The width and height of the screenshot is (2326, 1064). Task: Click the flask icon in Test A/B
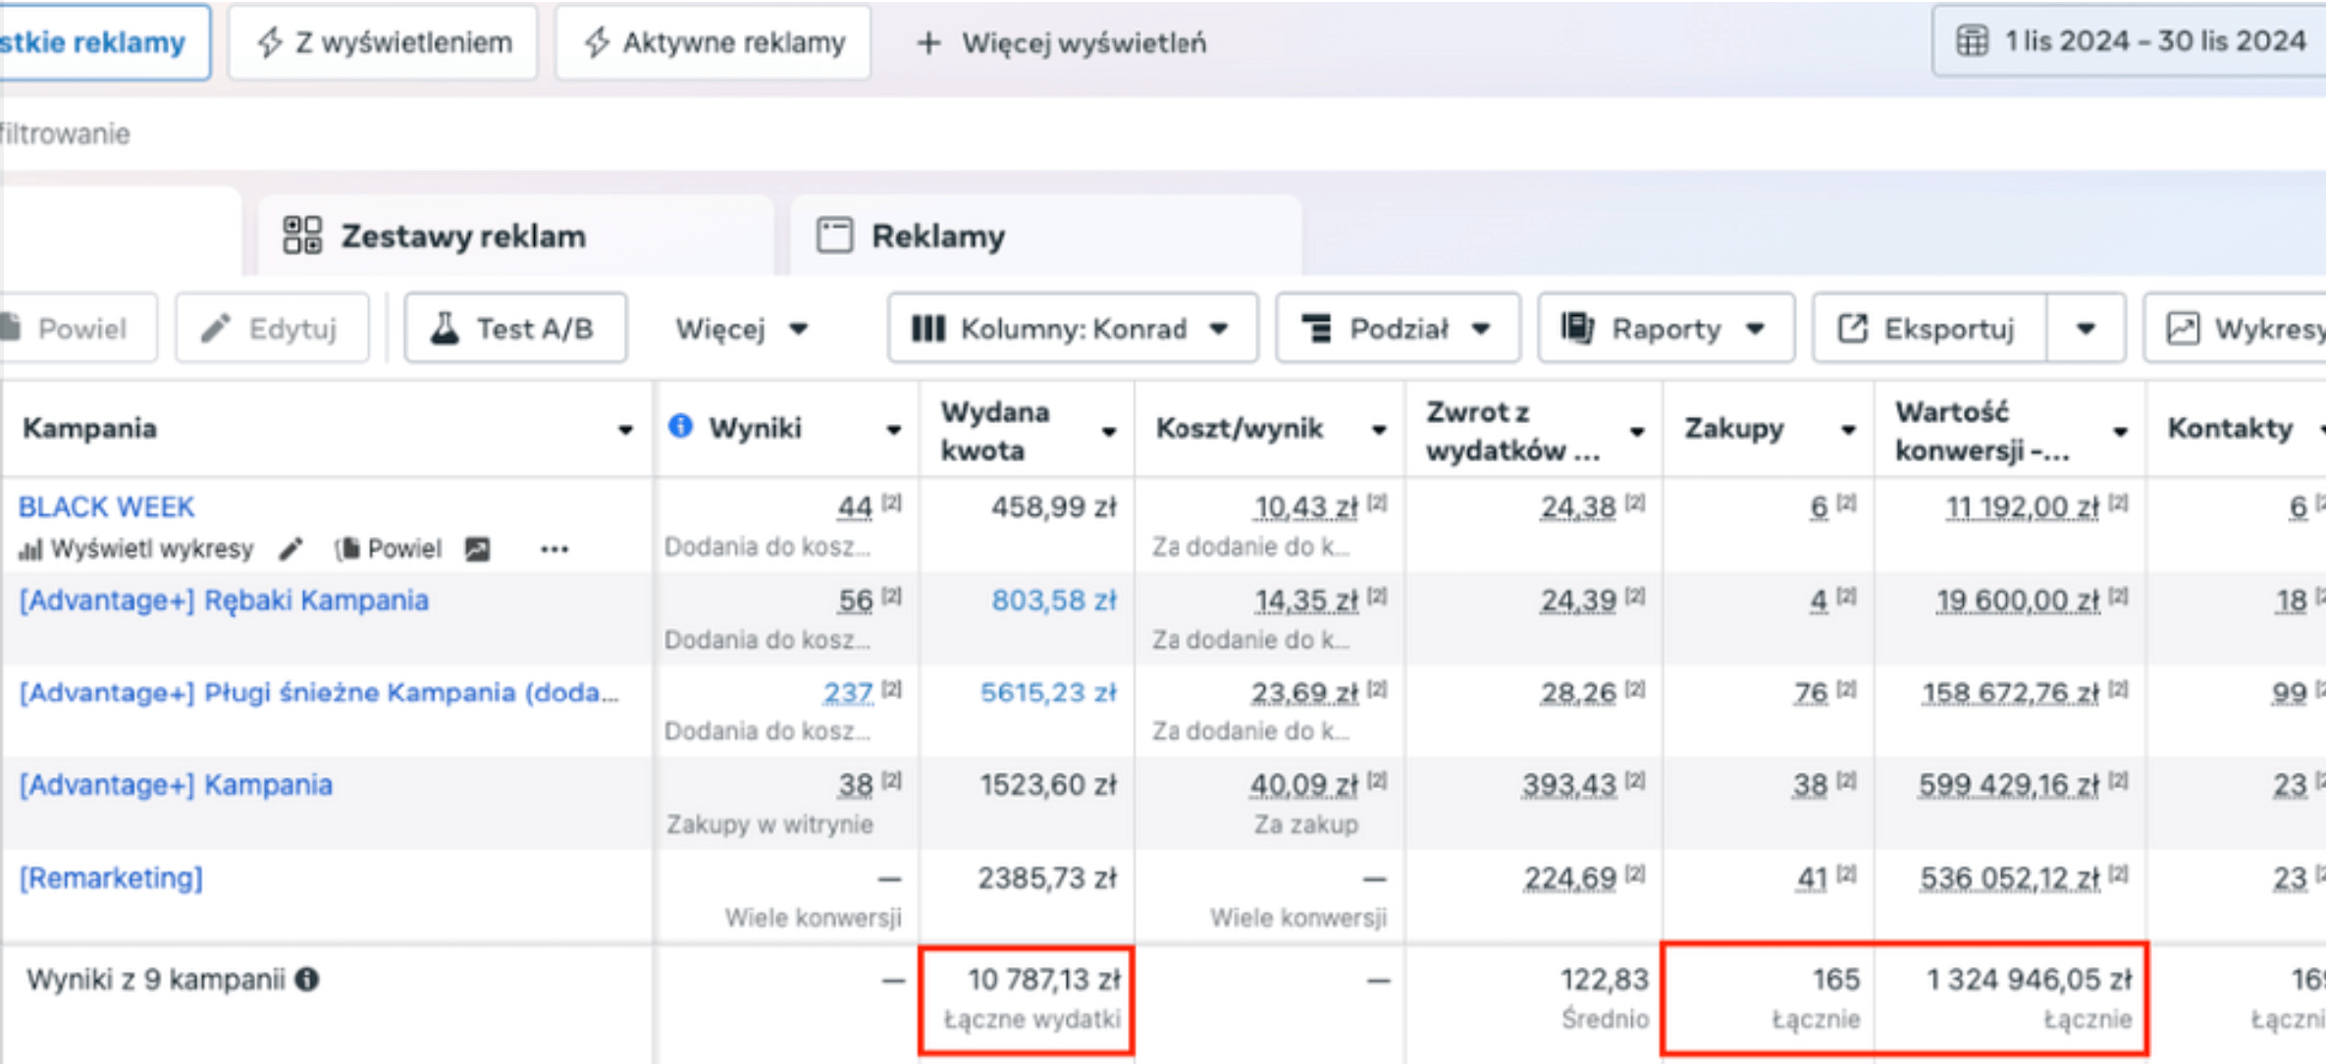coord(446,328)
